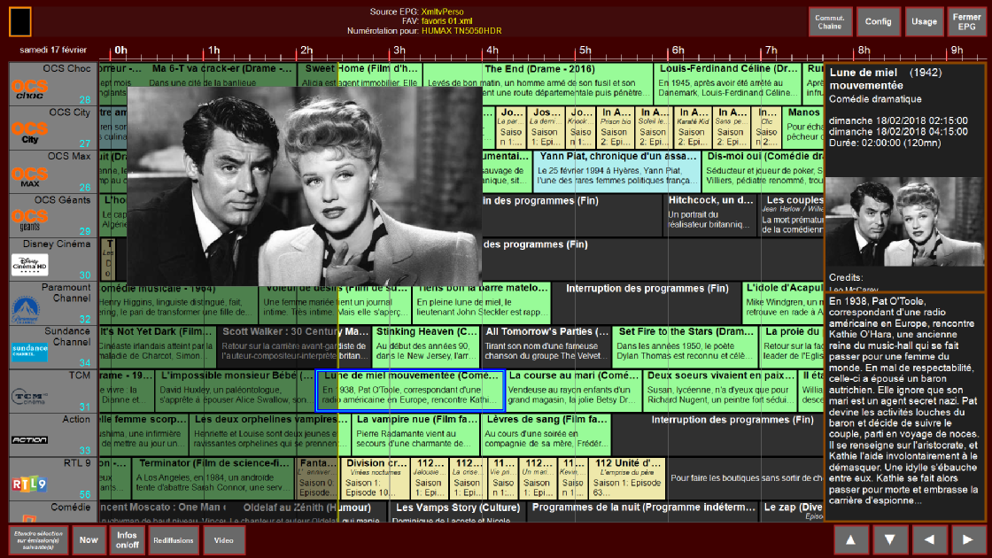992x558 pixels.
Task: Click the XmltvPerso EPG source text
Action: click(x=442, y=12)
